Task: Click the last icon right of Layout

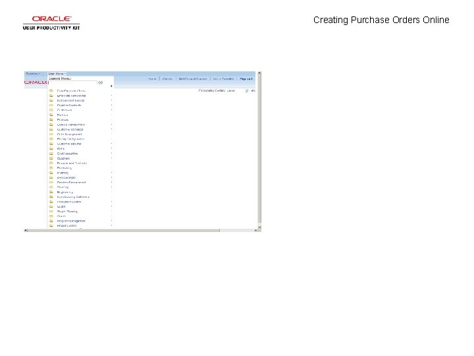Action: point(253,90)
